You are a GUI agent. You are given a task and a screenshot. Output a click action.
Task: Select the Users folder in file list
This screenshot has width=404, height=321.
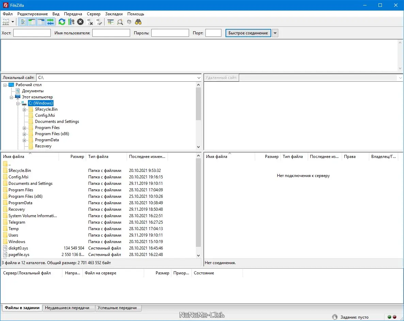click(13, 235)
